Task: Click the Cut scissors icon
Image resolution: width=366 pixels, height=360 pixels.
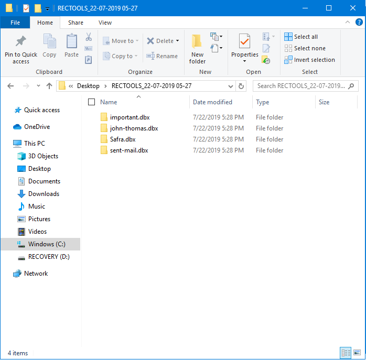Action: (89, 37)
